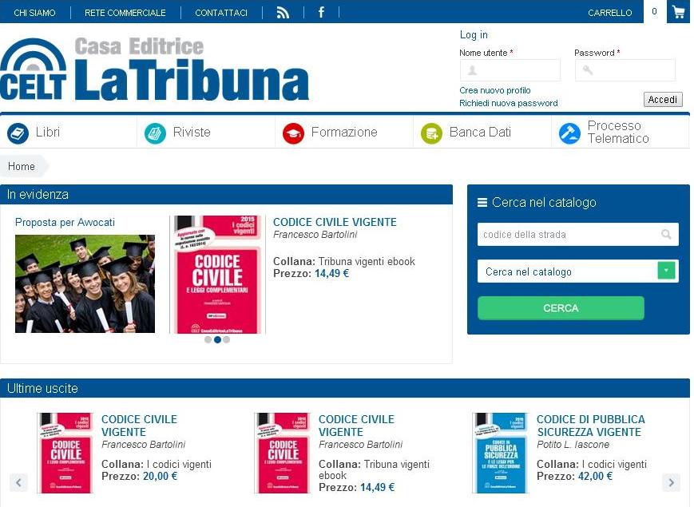Open the Formazione graduation cap icon
694x507 pixels.
[293, 133]
